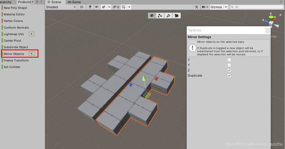
Task: Toggle scene audio speaker icon
Action: (97, 7)
